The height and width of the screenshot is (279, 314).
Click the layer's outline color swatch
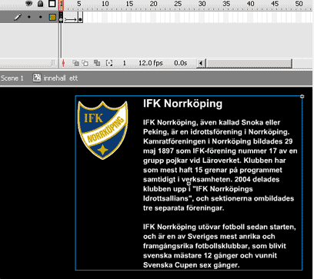click(x=52, y=18)
